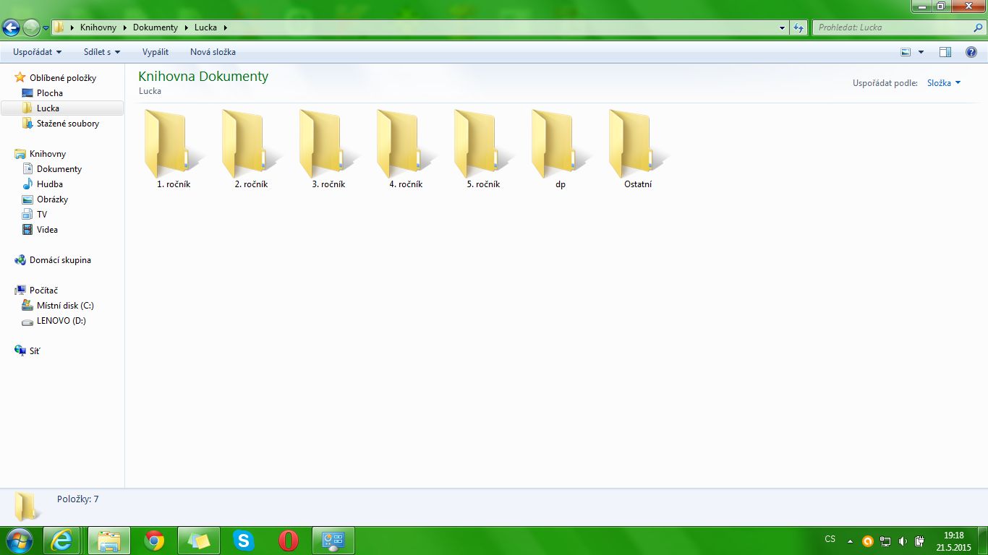Click the Windows Explorer taskbar button
988x555 pixels.
[108, 541]
